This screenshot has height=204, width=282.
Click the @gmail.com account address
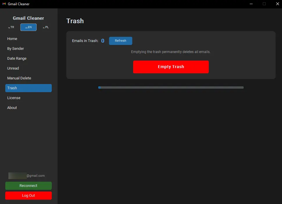point(27,176)
